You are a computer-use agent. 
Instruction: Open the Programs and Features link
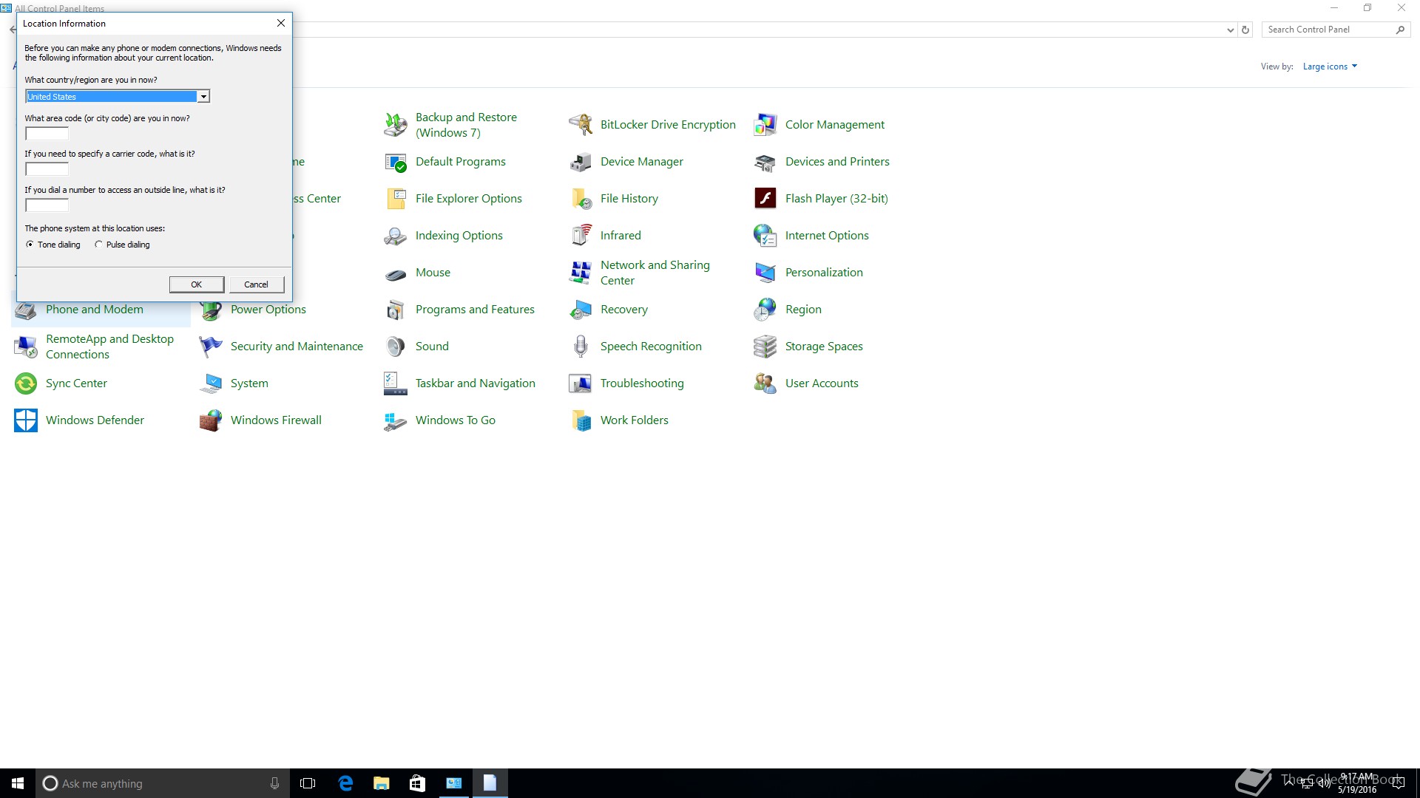point(474,310)
